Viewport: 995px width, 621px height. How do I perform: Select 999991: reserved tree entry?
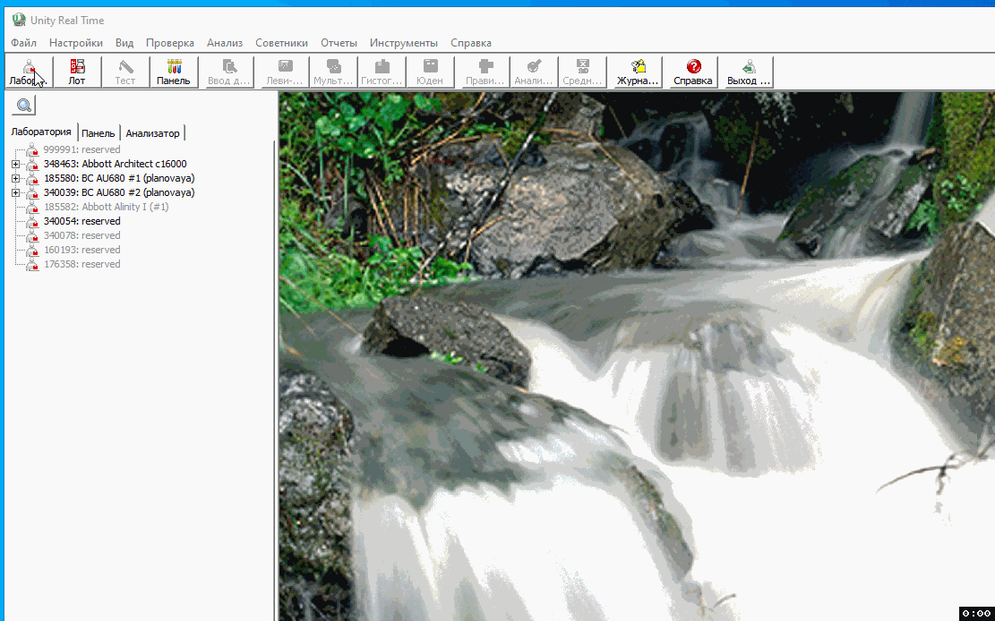(x=81, y=149)
